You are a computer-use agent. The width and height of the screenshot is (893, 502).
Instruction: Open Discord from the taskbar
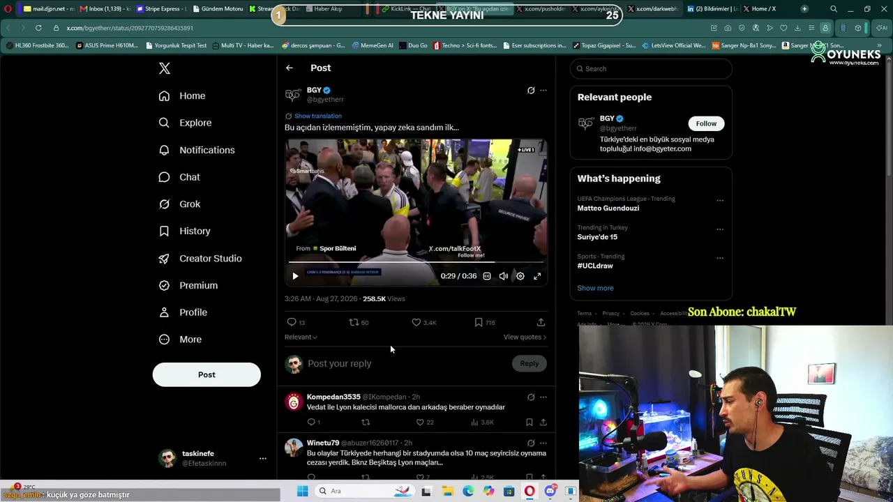pos(550,491)
